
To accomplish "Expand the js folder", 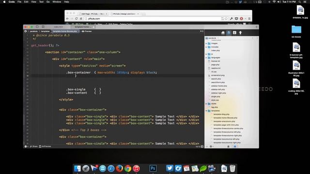I will point(206,54).
